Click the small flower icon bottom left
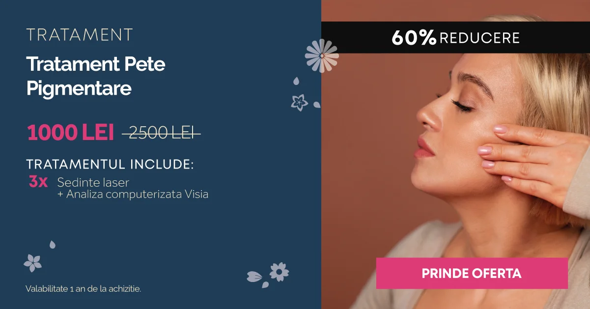This screenshot has width=590, height=309. (33, 263)
